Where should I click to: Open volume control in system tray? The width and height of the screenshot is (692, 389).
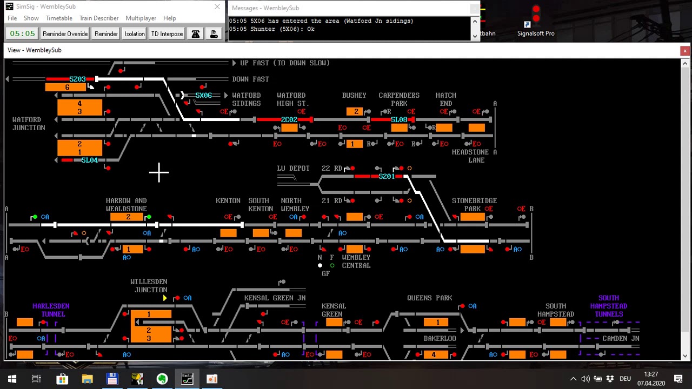pos(585,379)
